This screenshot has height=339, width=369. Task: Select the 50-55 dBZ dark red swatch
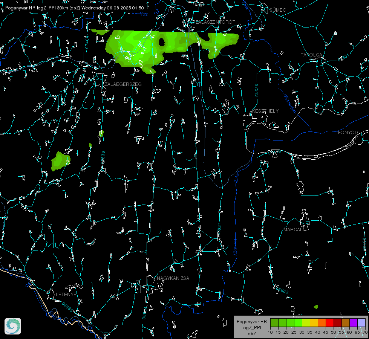click(337, 322)
